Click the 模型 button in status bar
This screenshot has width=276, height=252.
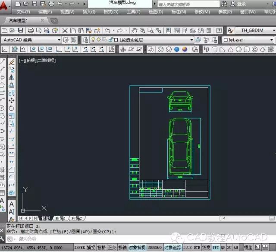tap(248, 248)
